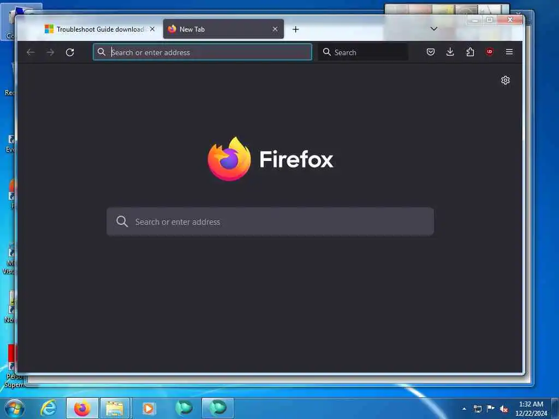Open the Firefox hamburger menu
Screen dimensions: 559x419
[x=509, y=52]
